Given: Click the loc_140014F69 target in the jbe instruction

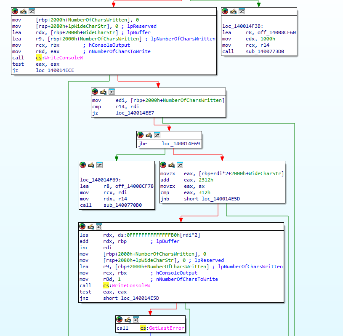Looking at the screenshot, I should (181, 144).
